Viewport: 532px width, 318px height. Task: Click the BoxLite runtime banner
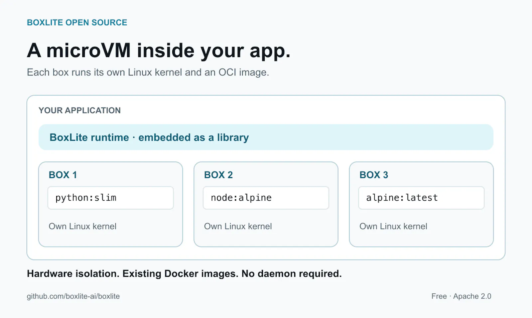[266, 137]
